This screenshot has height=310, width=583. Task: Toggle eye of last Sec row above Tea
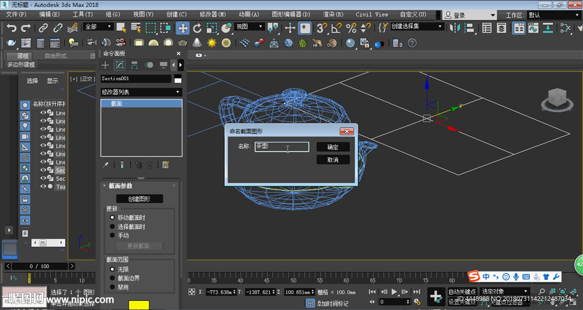(x=43, y=178)
